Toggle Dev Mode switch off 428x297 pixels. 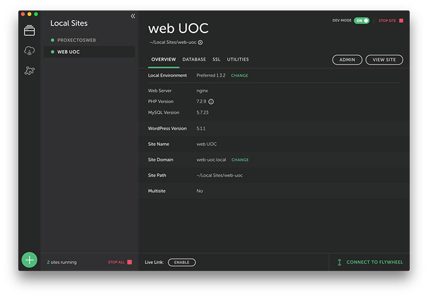[361, 21]
